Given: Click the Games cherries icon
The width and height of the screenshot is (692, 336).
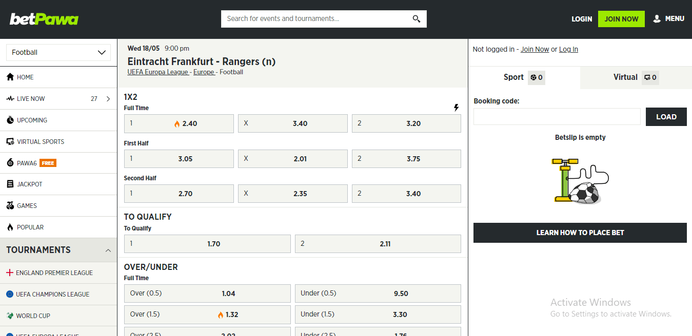Looking at the screenshot, I should [x=10, y=205].
